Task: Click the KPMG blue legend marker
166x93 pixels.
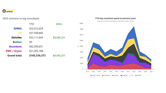Action: point(136,75)
